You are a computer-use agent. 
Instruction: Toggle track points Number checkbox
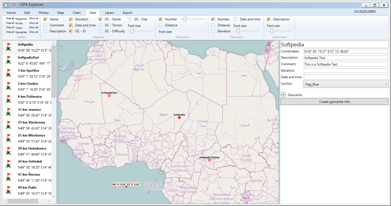pos(213,19)
